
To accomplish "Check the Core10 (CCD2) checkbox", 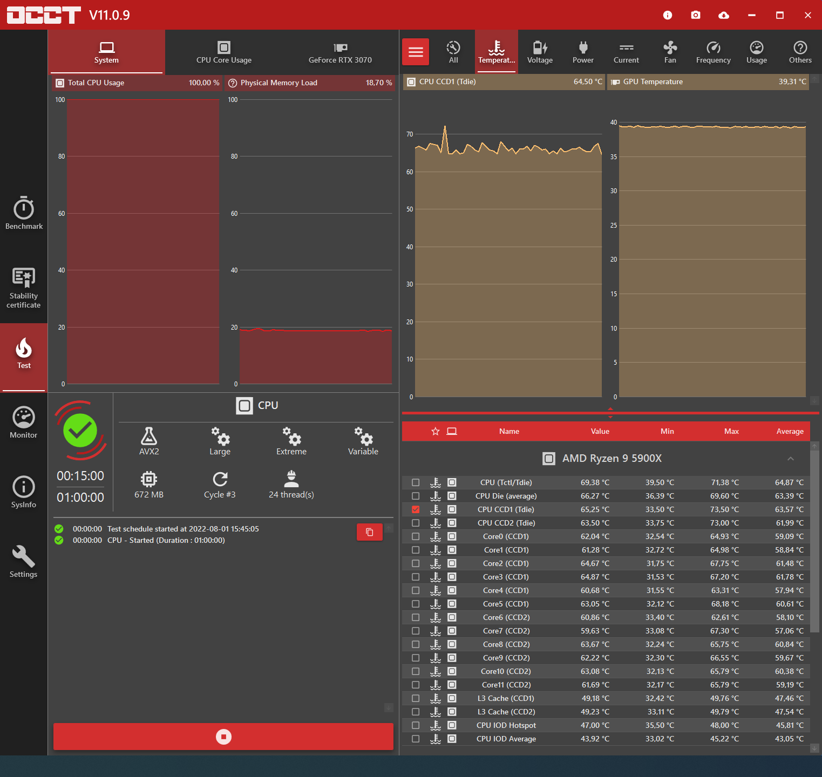I will click(x=416, y=671).
